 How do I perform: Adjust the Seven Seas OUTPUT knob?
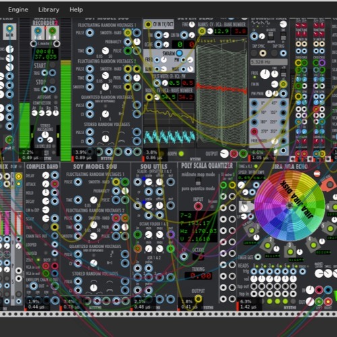pyautogui.click(x=224, y=154)
